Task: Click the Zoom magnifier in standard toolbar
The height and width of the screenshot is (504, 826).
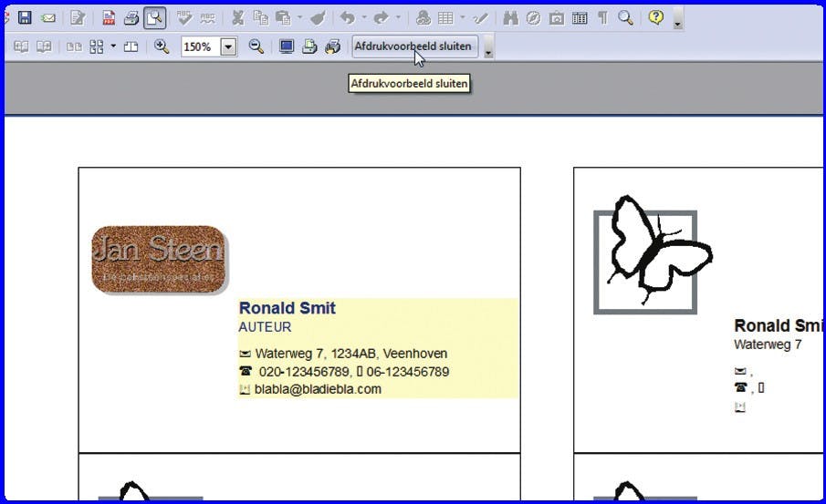Action: (x=625, y=18)
